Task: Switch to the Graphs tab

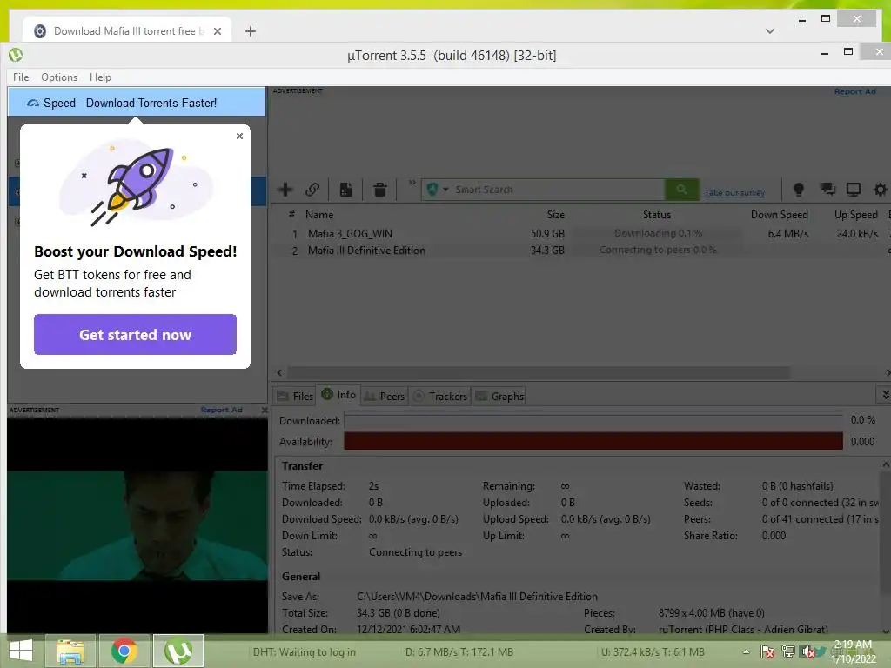Action: pos(499,396)
